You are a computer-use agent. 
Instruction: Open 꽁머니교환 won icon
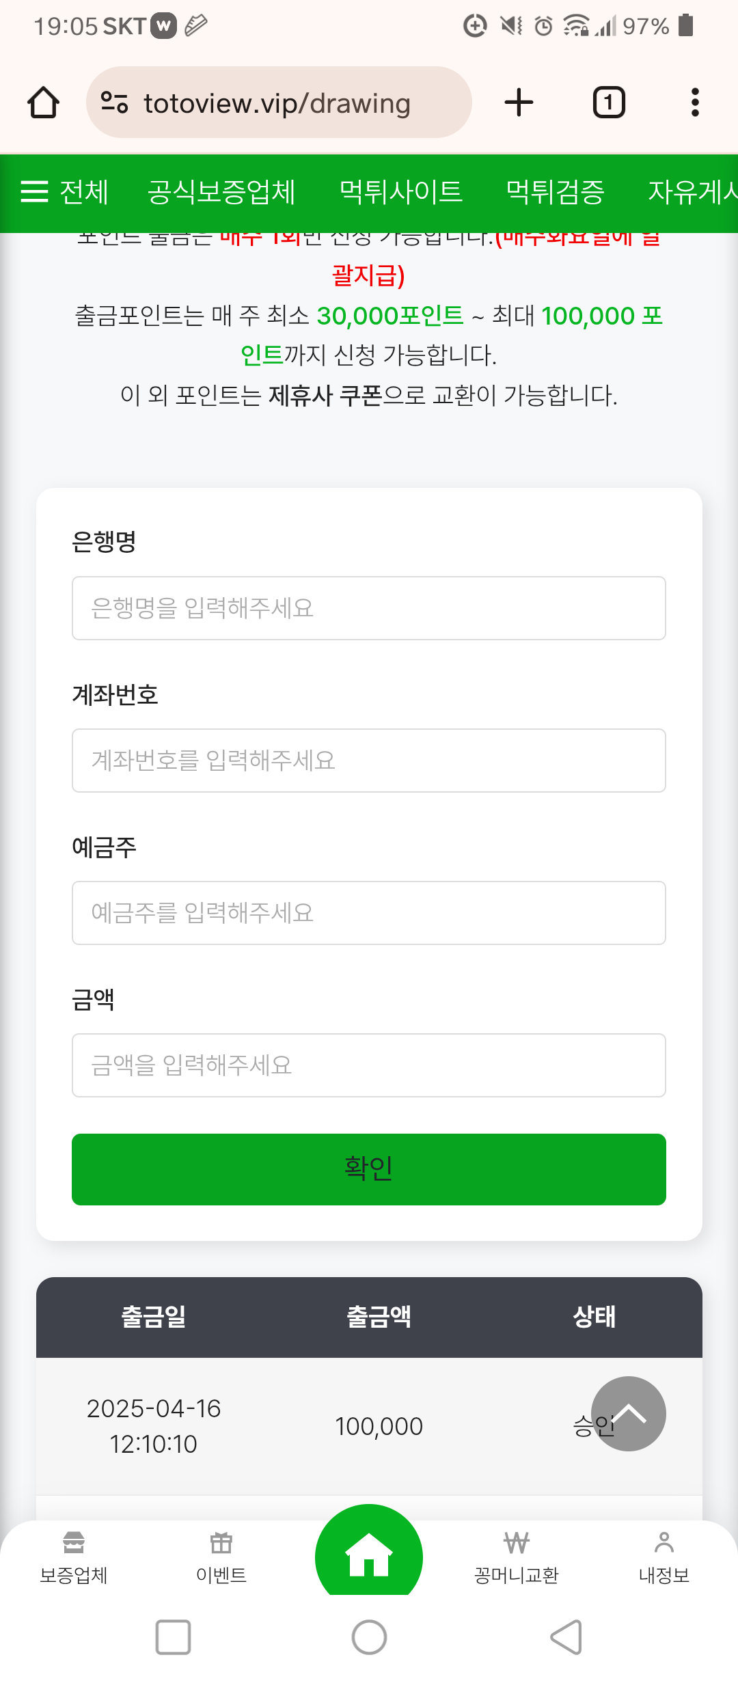[517, 1558]
